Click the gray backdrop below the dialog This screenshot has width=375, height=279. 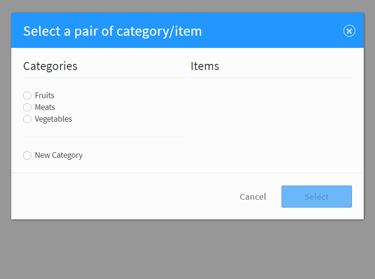(187, 248)
